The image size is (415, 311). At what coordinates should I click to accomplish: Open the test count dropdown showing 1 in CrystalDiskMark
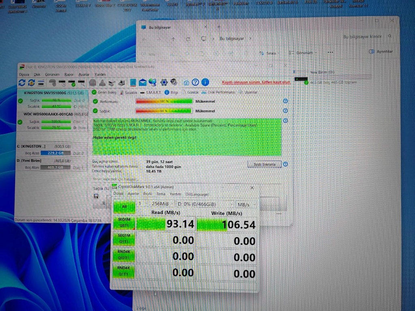tap(142, 204)
